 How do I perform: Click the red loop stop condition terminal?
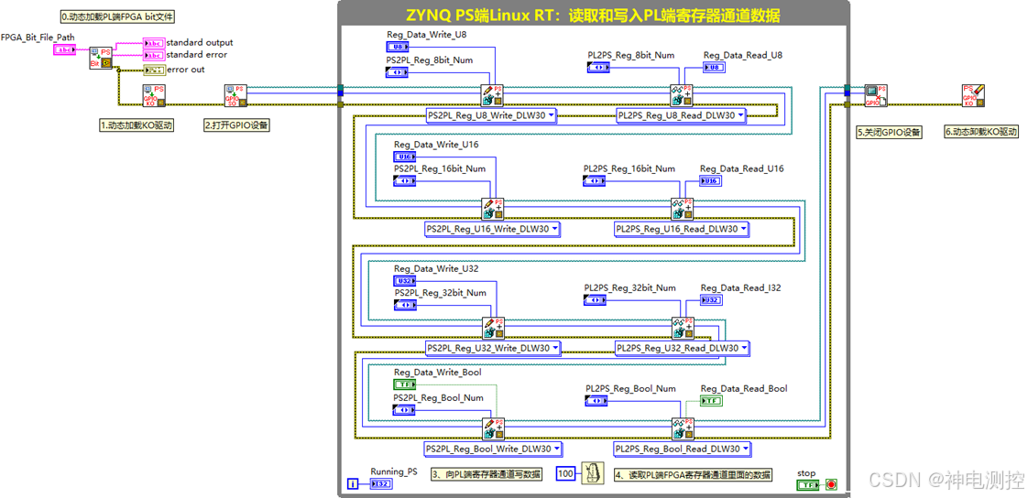[x=832, y=485]
